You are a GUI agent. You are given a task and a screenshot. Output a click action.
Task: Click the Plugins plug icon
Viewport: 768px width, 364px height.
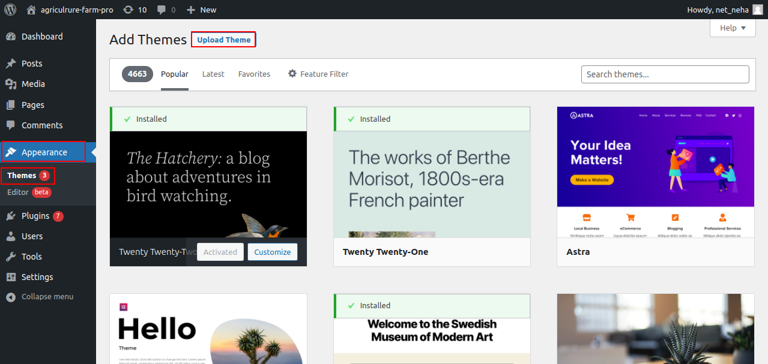coord(11,216)
